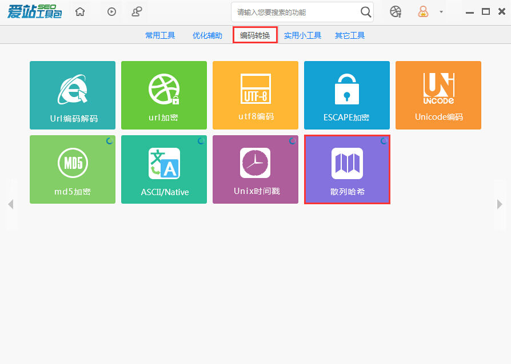Launch the url加密 tool
511x364 pixels.
point(164,95)
